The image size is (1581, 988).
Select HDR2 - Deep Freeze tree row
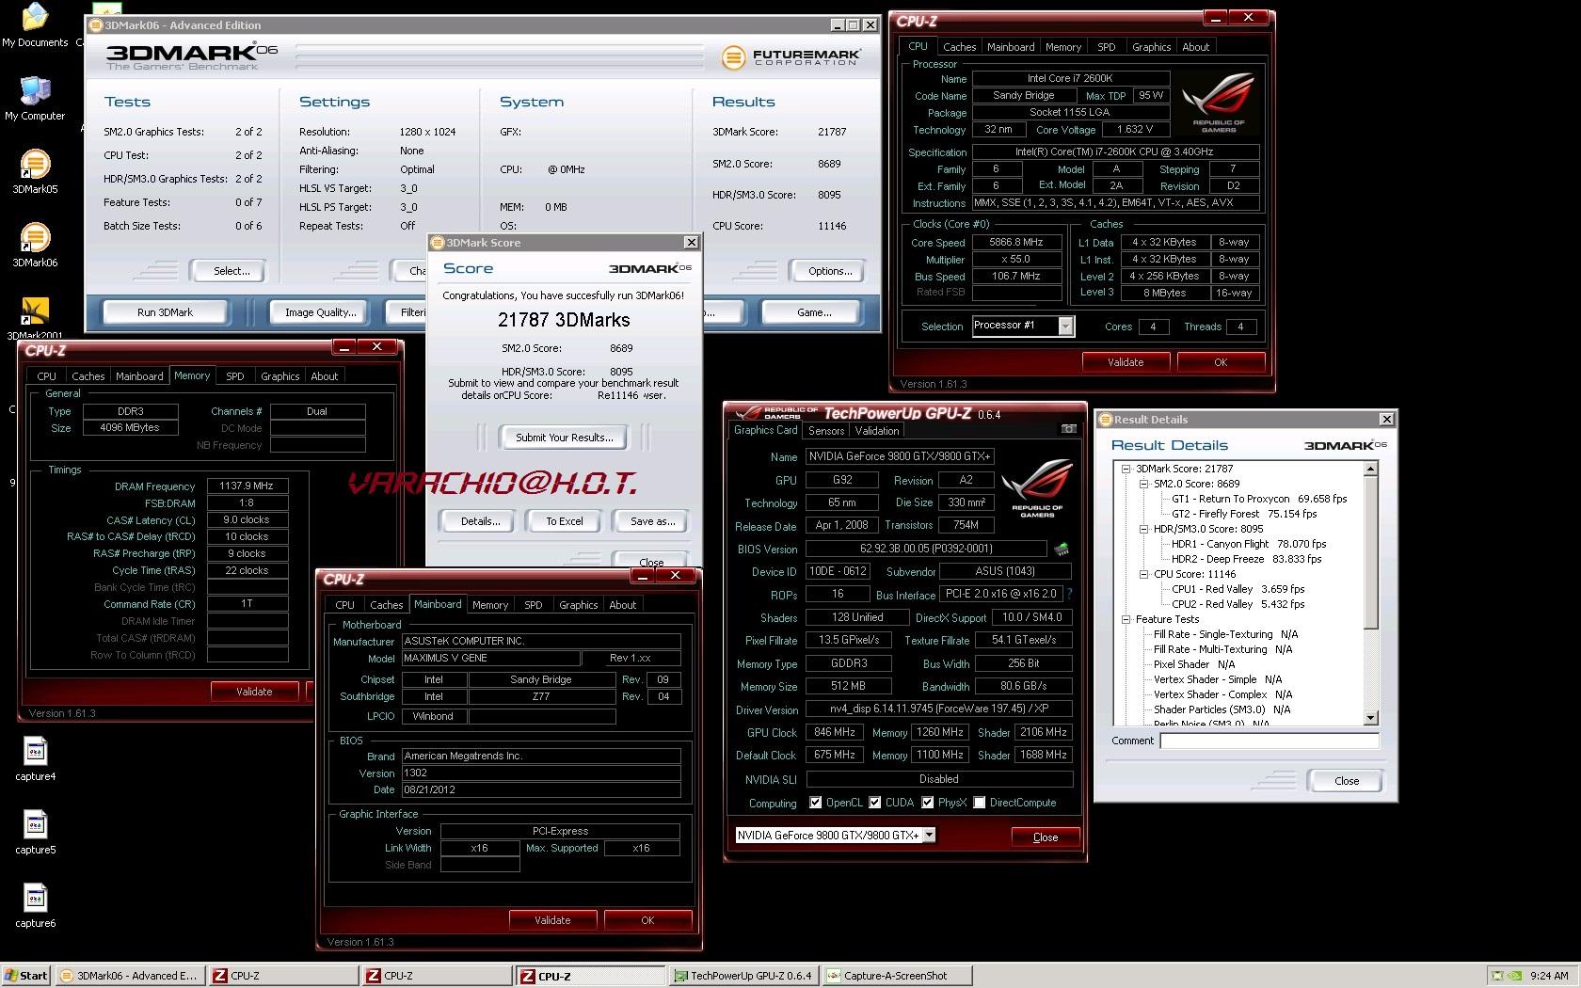point(1246,559)
